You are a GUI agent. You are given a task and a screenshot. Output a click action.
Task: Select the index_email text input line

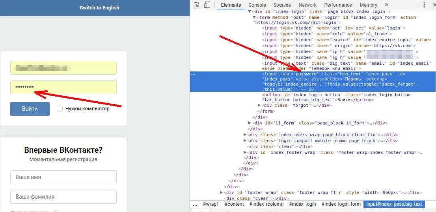pyautogui.click(x=347, y=66)
